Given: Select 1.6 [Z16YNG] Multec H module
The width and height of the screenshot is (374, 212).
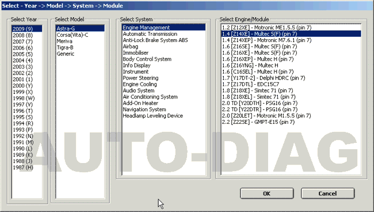Looking at the screenshot, I should tap(291, 65).
